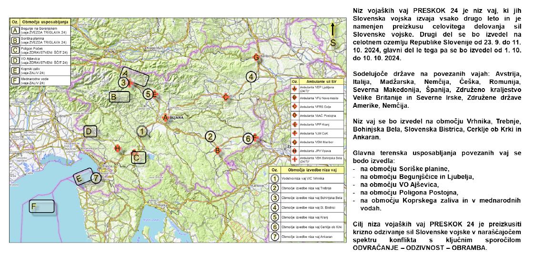Click legend cross for Ambulanta VEP Ljubljana

[294, 89]
